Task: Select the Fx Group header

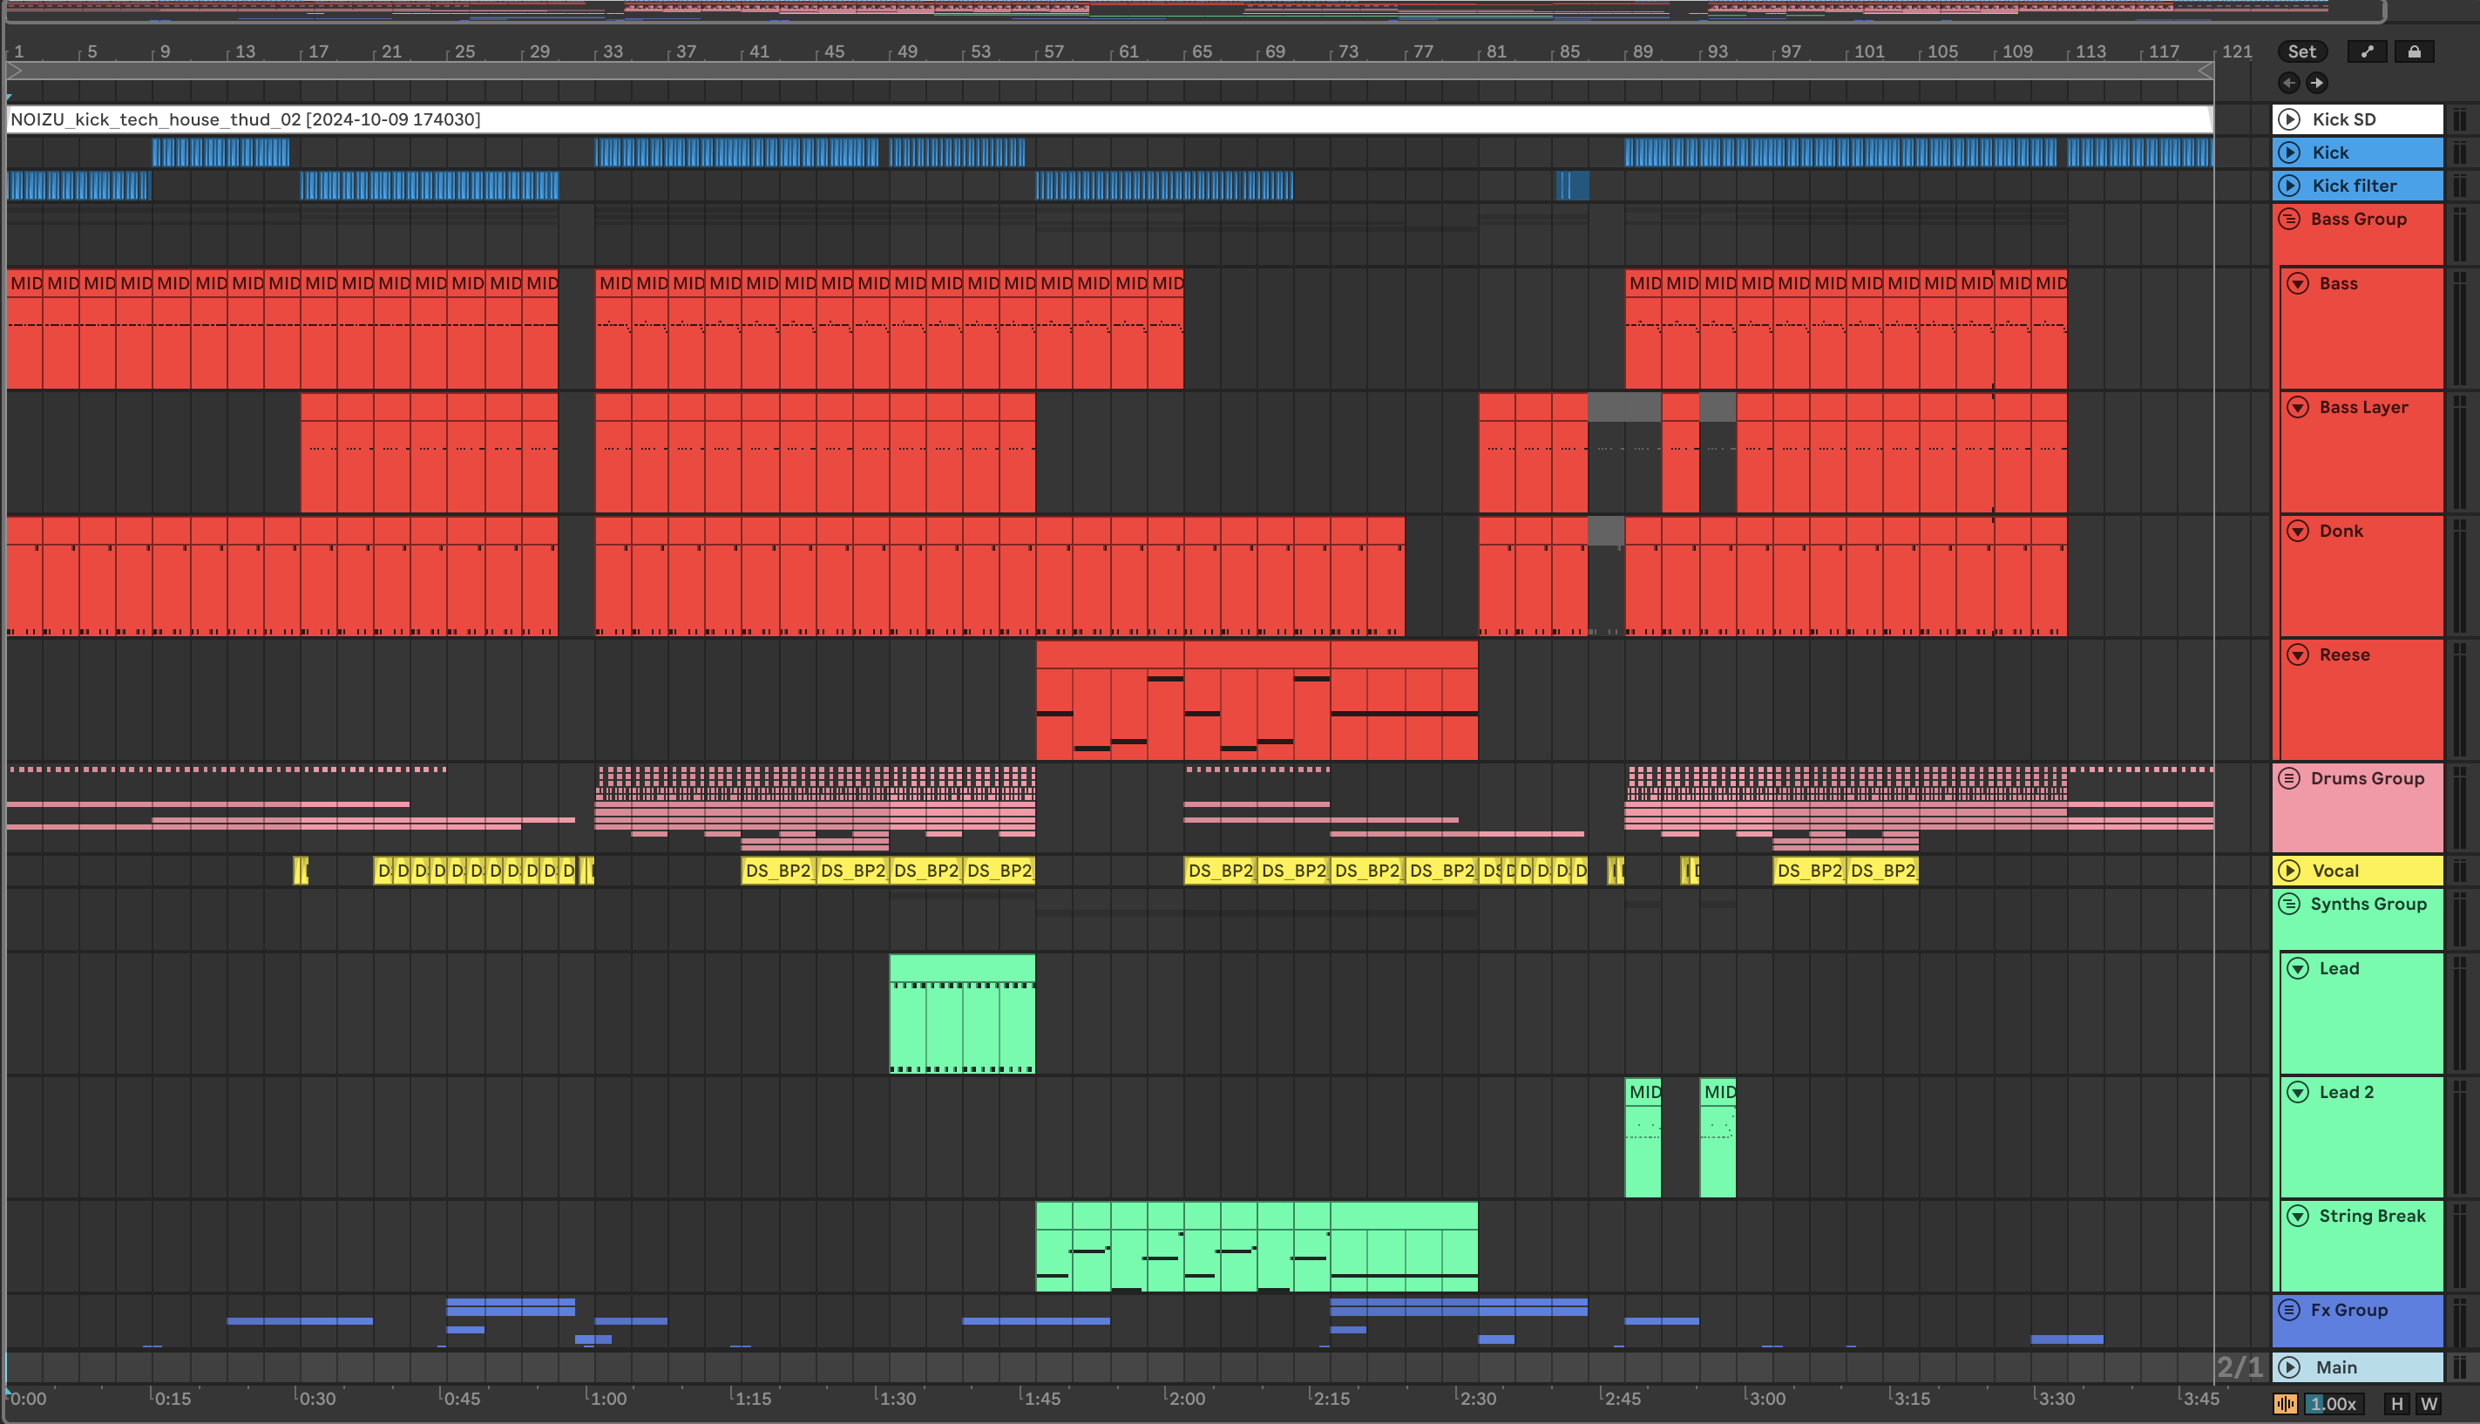Action: pyautogui.click(x=2358, y=1320)
